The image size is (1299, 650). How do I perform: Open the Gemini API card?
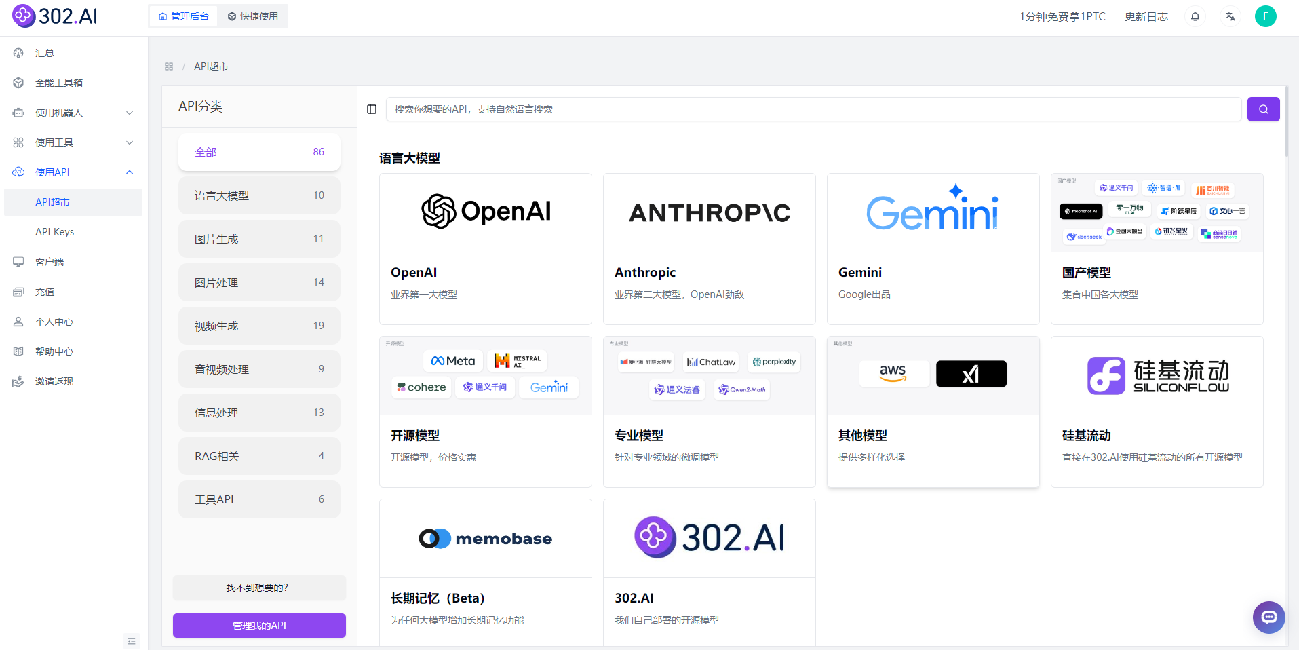click(933, 249)
